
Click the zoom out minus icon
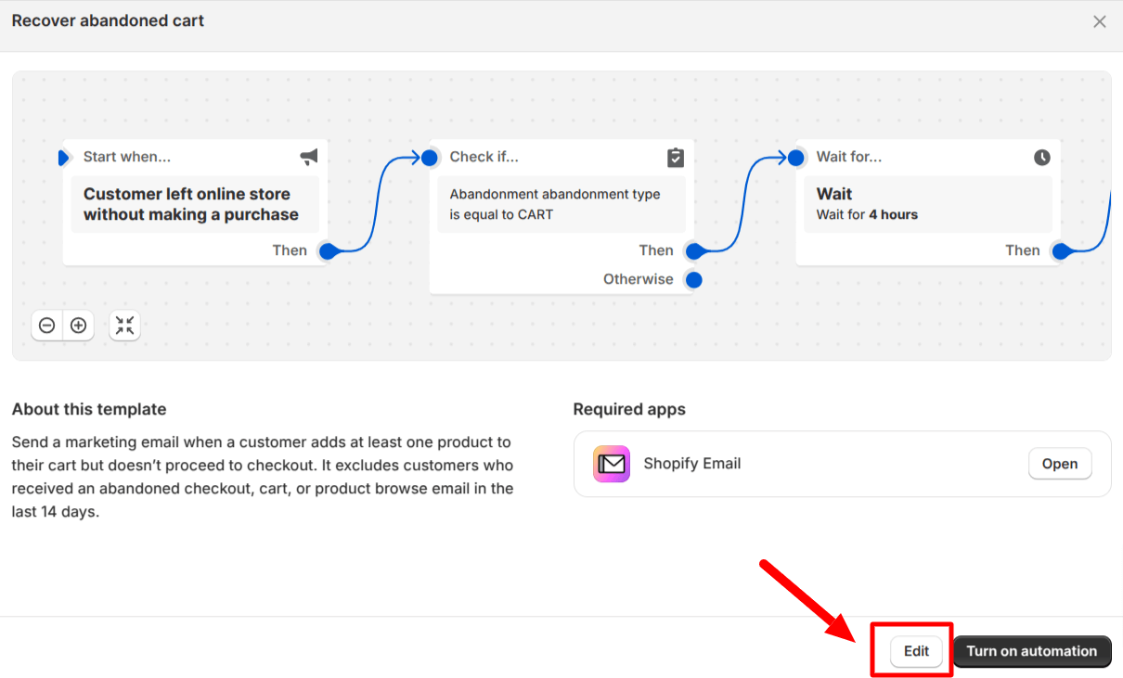pyautogui.click(x=47, y=326)
